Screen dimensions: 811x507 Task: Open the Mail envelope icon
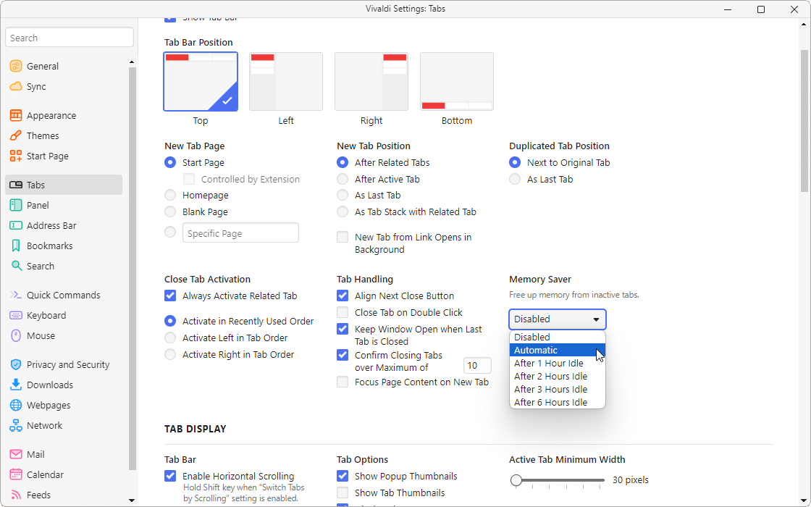pos(16,454)
